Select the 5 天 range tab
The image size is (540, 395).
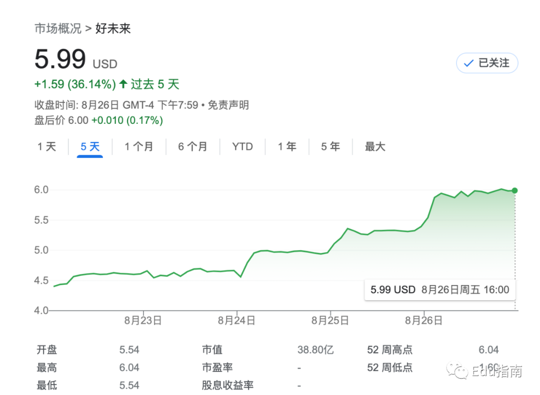(x=90, y=147)
